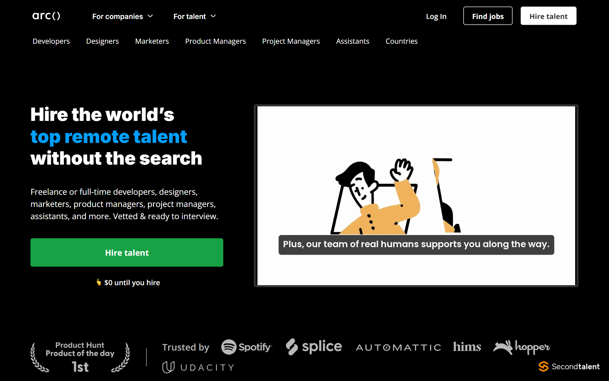This screenshot has width=609, height=381.
Task: Open the Marketers category
Action: (x=152, y=41)
